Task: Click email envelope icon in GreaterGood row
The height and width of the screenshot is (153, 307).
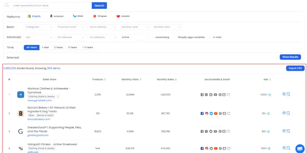Action: 228,132
